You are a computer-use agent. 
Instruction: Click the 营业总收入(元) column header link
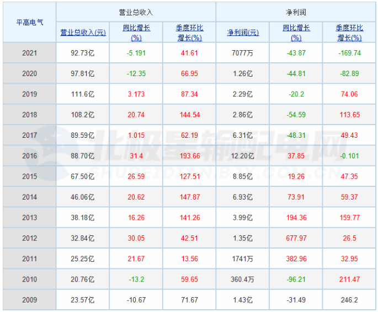[x=83, y=33]
